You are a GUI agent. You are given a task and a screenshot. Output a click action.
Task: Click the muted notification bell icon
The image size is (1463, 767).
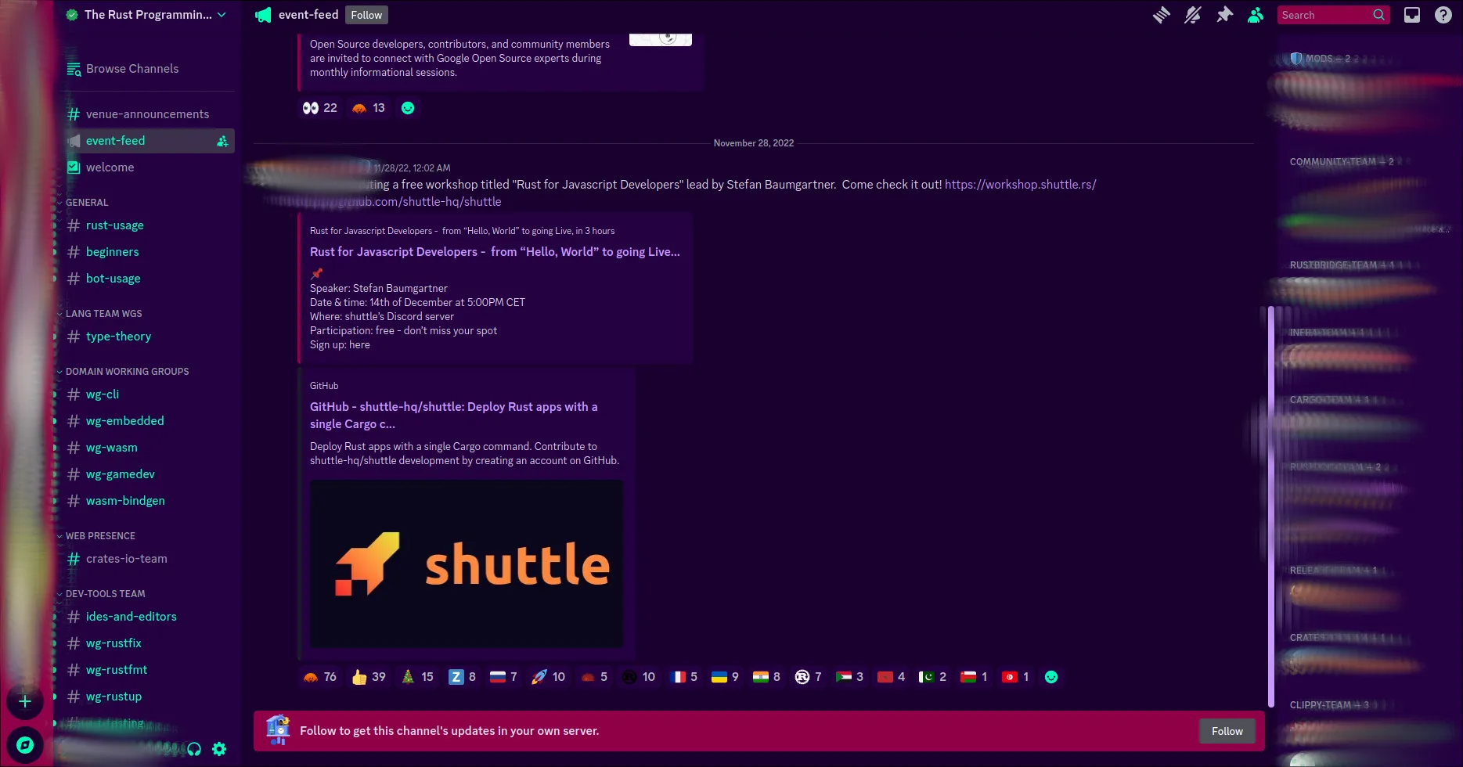click(1193, 15)
